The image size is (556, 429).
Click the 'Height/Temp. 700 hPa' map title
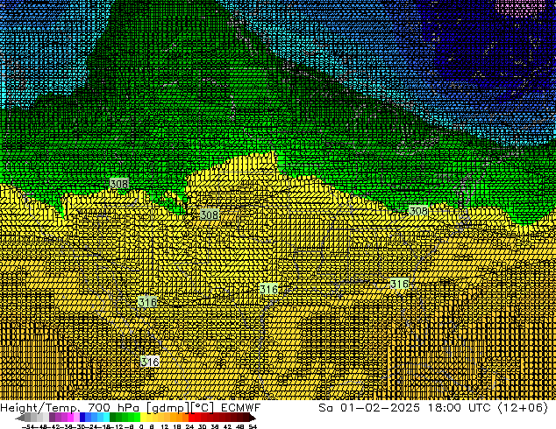71,408
